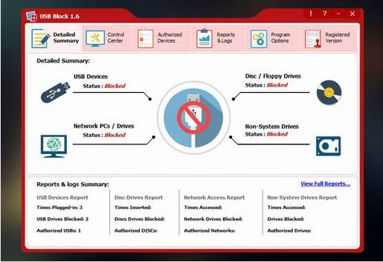Screen dimensions: 383x262
Task: Open the Program Options tab
Action: [x=272, y=38]
